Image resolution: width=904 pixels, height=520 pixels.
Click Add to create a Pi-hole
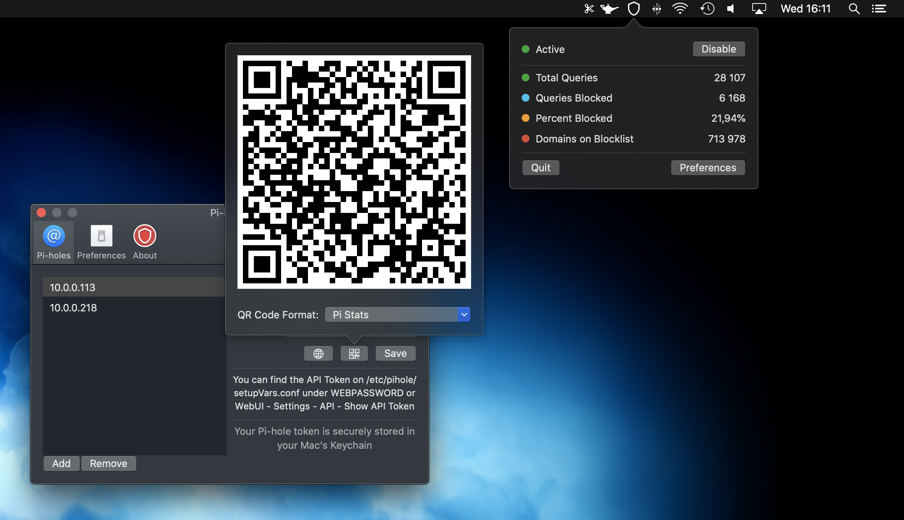tap(62, 464)
